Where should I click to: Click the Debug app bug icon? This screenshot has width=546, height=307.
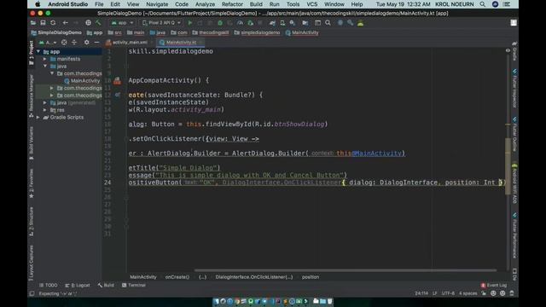(220, 23)
